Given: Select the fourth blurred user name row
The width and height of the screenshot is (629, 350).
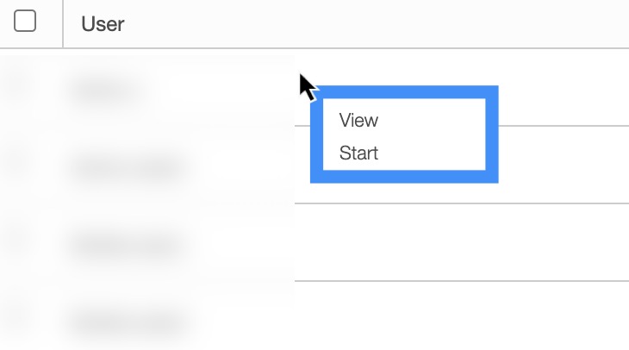Looking at the screenshot, I should coord(127,322).
